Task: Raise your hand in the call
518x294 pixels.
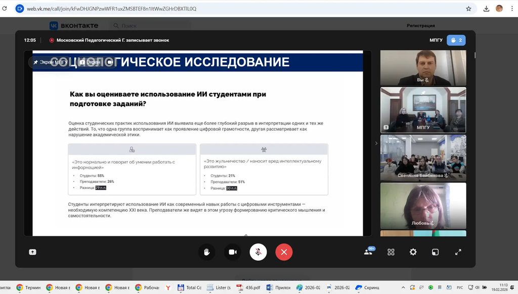Action: pyautogui.click(x=206, y=252)
